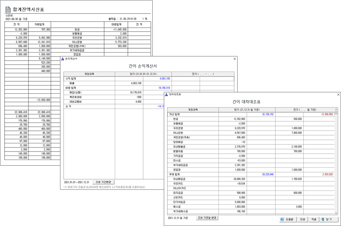The width and height of the screenshot is (341, 226).
Task: Click 2021,12,31 일 기준 date text
Action: coord(178,218)
